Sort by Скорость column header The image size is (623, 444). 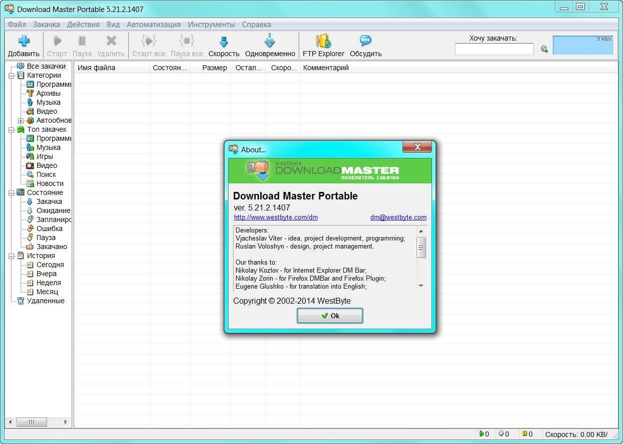[283, 68]
